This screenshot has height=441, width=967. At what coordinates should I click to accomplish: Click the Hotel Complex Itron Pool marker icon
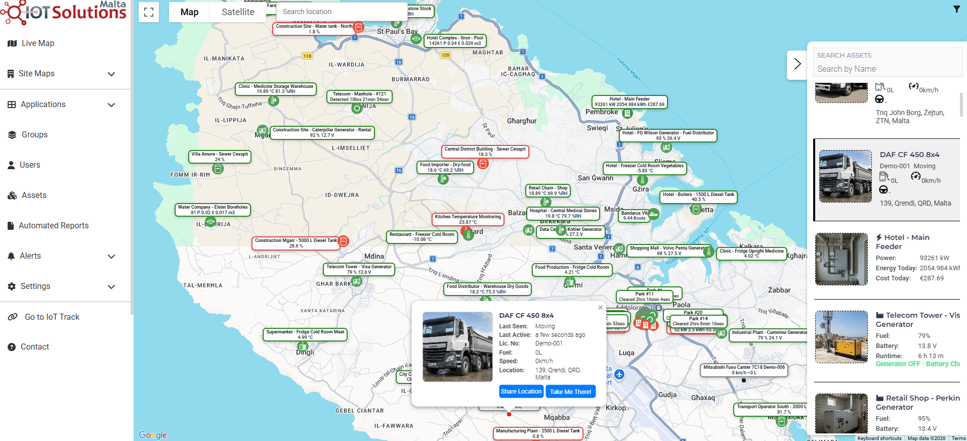(x=416, y=38)
